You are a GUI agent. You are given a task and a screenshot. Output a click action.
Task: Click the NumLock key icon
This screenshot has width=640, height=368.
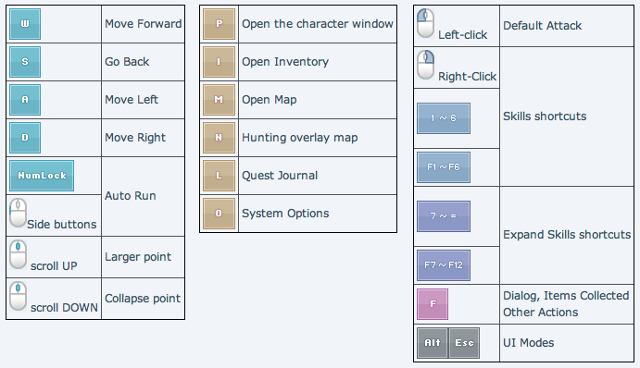tap(42, 176)
